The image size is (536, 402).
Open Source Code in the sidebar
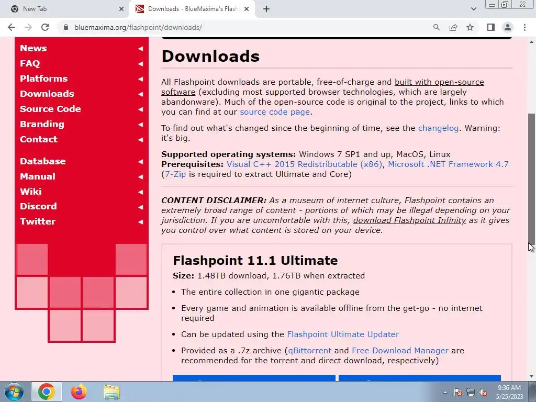point(50,109)
